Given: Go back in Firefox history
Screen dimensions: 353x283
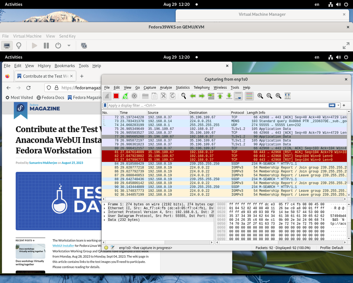Looking at the screenshot, I should [9, 88].
